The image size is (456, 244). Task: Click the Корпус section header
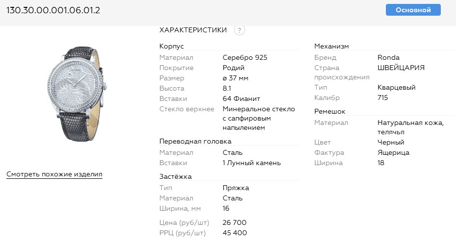[172, 46]
